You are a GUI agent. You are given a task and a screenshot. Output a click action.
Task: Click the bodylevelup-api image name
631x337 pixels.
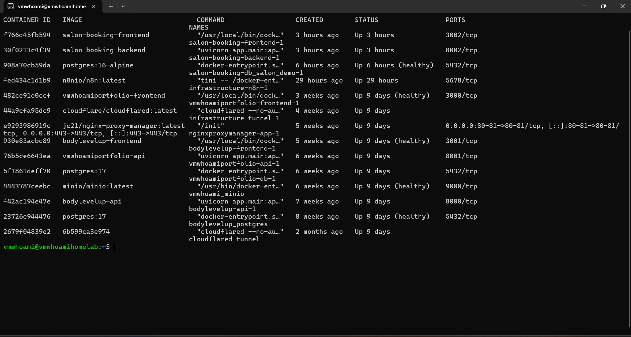click(92, 201)
